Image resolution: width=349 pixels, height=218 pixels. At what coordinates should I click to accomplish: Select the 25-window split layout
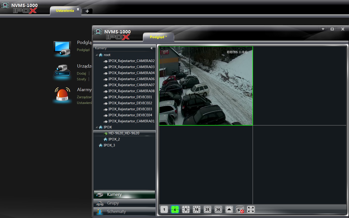click(x=207, y=209)
